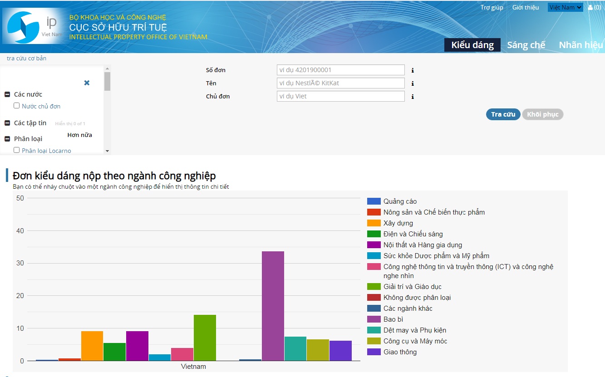Screen dimensions: 605x377
Task: Collapse the Phân loại section
Action: pyautogui.click(x=7, y=139)
